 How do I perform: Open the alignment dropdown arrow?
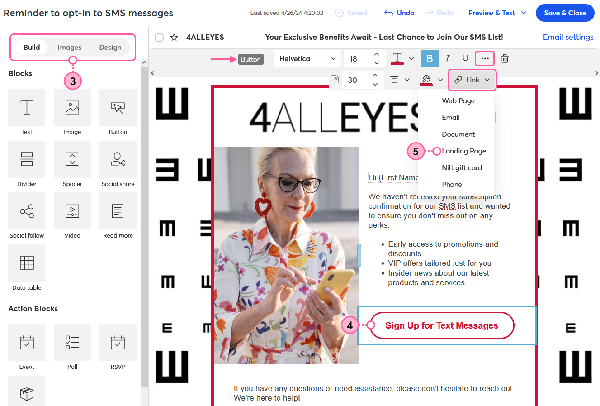click(x=407, y=80)
